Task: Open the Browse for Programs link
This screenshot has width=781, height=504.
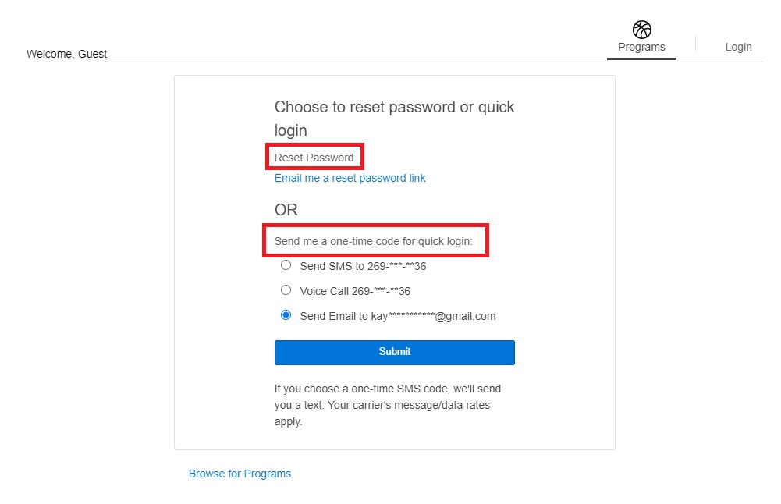Action: coord(240,474)
